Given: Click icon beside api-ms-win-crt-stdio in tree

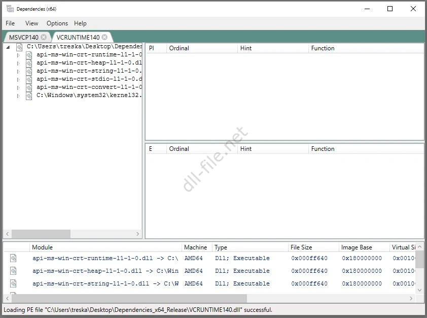Looking at the screenshot, I should coord(29,80).
